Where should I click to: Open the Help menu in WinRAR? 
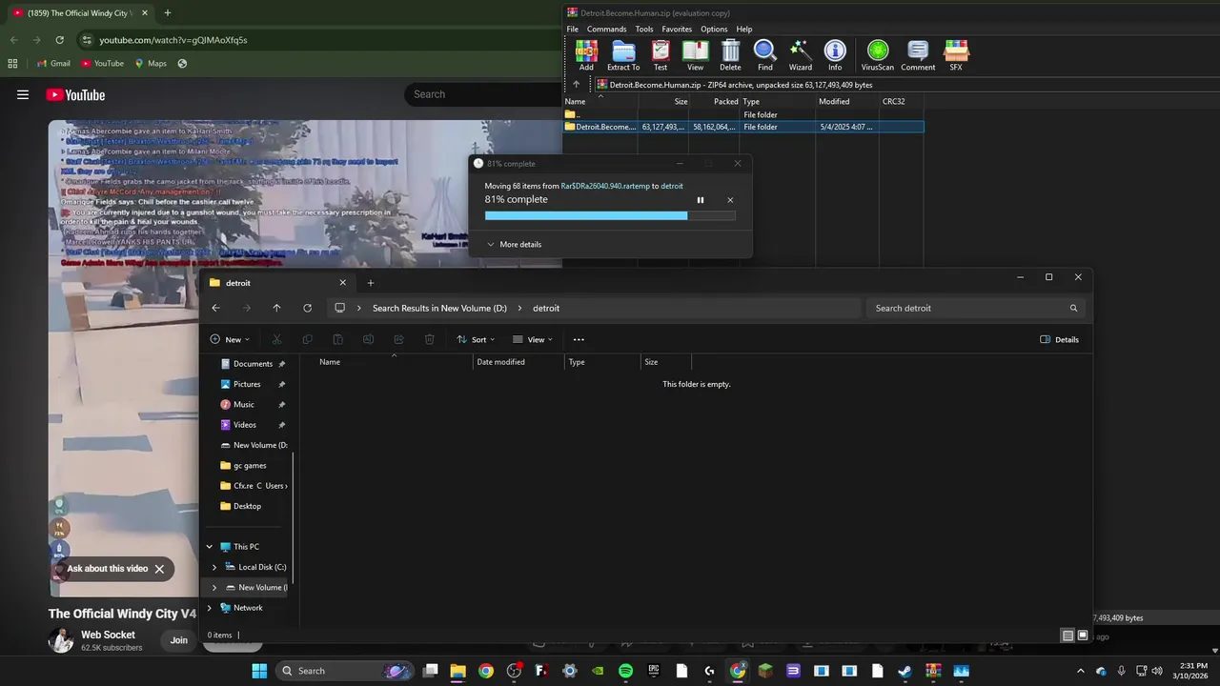click(744, 30)
